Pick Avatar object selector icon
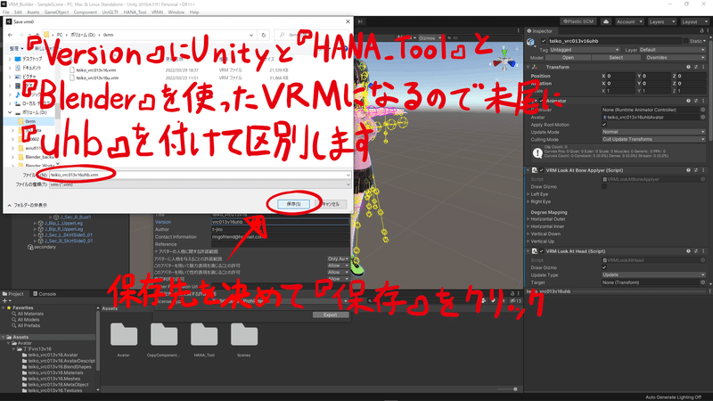This screenshot has height=401, width=713. click(702, 118)
